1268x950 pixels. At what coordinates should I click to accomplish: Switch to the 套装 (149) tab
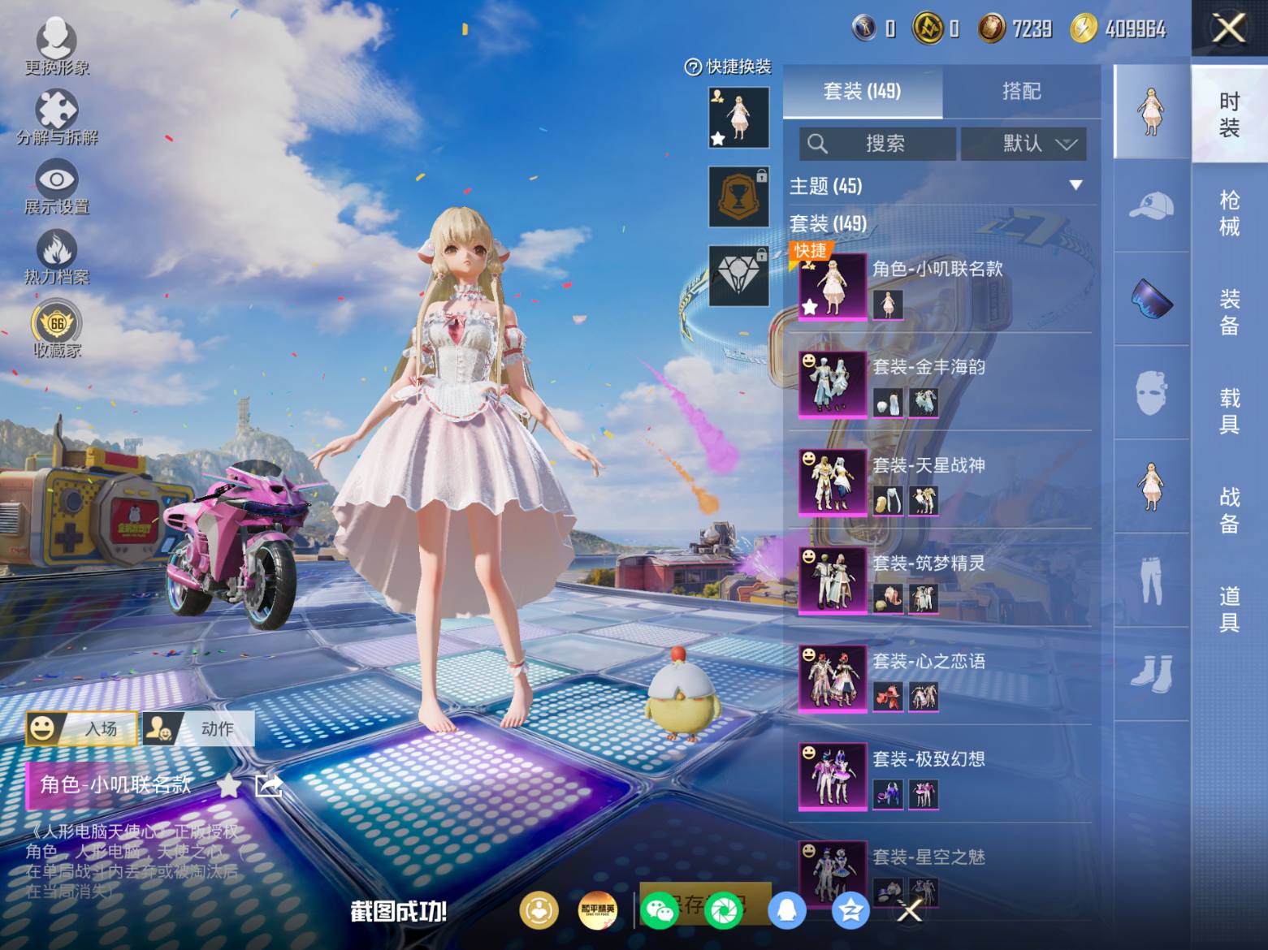coord(862,91)
